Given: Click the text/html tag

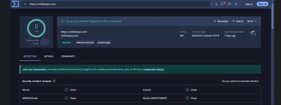Looking at the screenshot, I should coord(67,42).
